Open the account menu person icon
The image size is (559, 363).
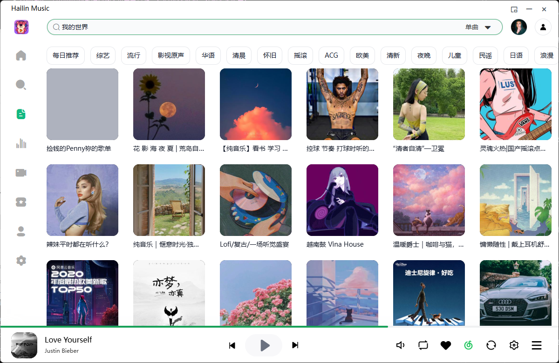click(x=543, y=27)
